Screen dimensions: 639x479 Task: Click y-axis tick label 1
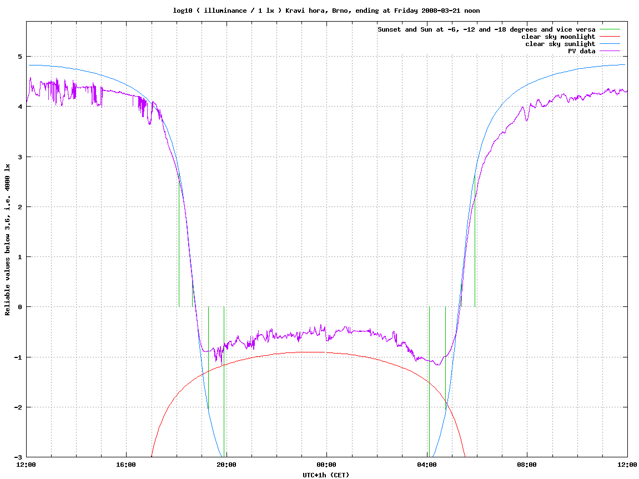tap(20, 257)
